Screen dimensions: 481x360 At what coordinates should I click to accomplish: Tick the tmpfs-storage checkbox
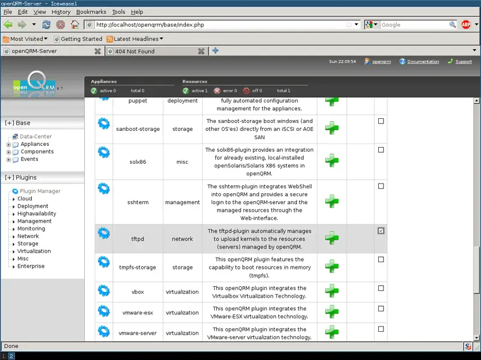point(381,259)
